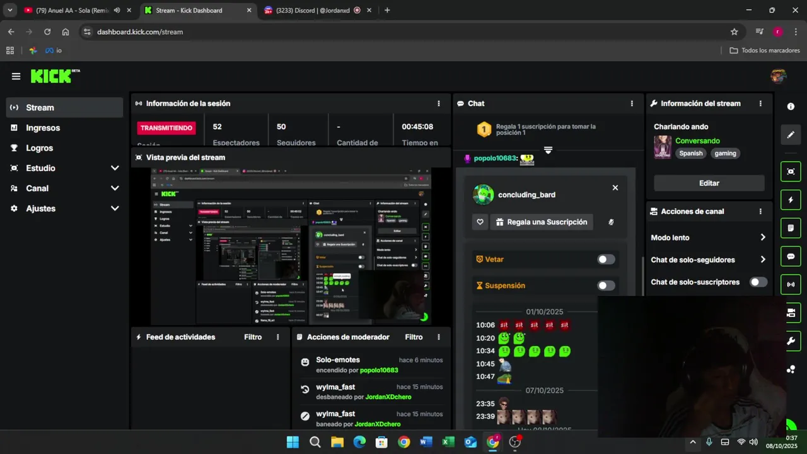Click the heart follow icon for concluding_bard

(x=480, y=222)
